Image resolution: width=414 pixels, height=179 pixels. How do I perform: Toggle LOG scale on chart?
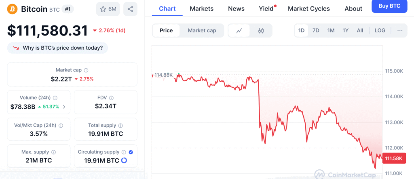tap(380, 31)
